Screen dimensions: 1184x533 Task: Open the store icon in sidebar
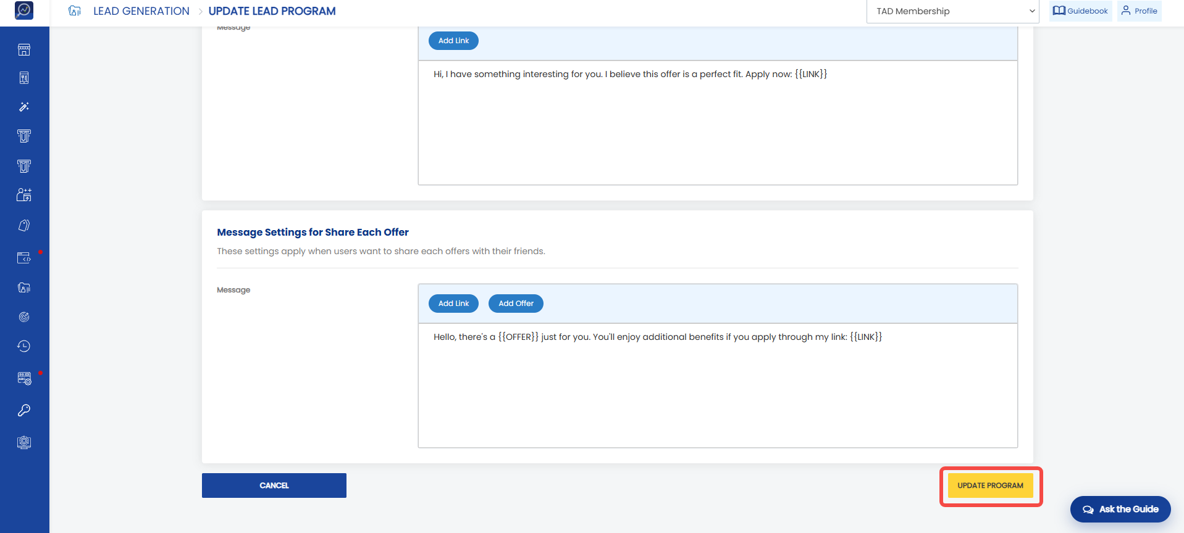[x=24, y=50]
